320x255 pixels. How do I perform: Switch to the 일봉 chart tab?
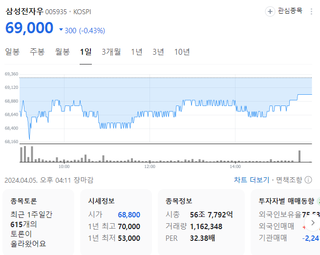[12, 52]
